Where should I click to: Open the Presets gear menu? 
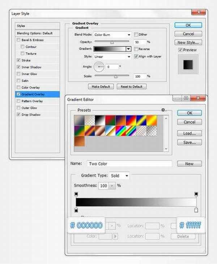pyautogui.click(x=163, y=110)
